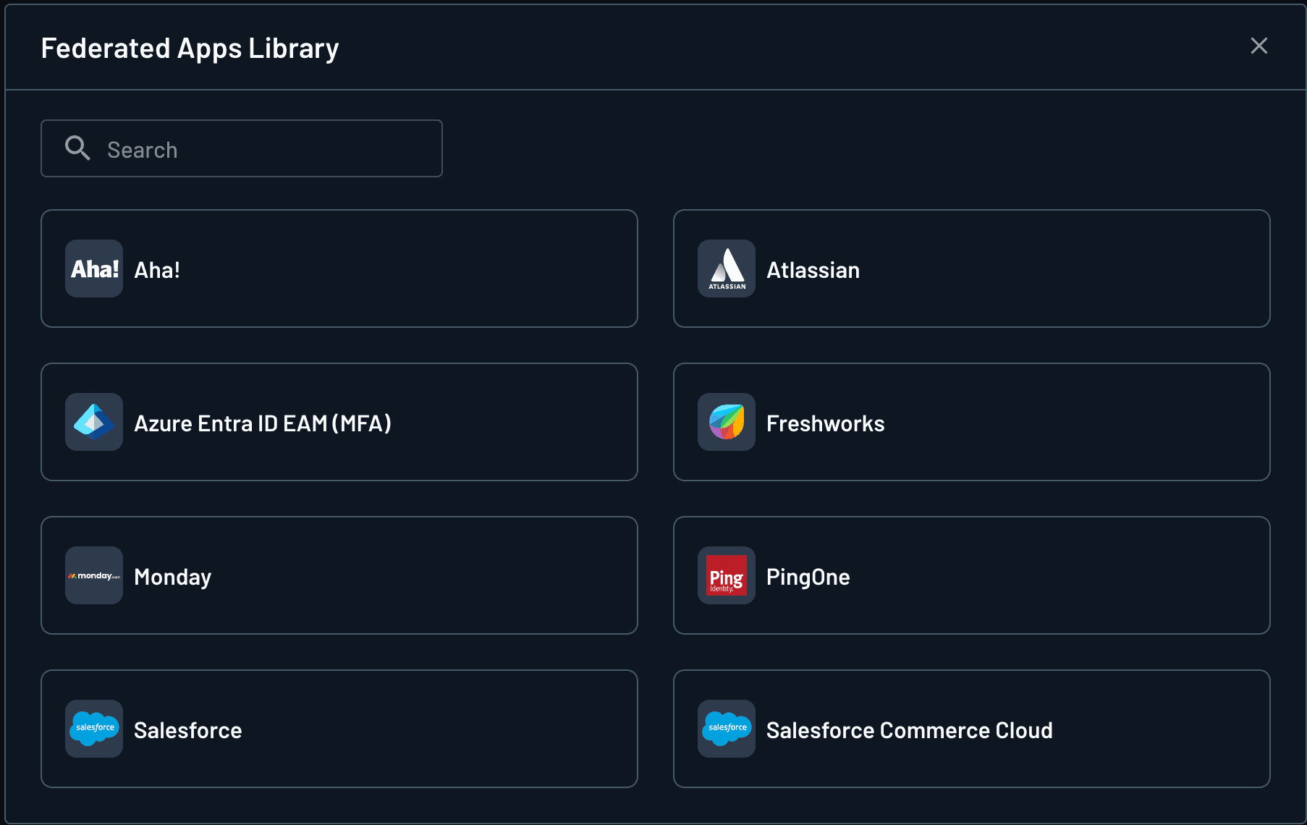Screen dimensions: 1307x825
Task: Click the Atlassian logo icon
Action: point(726,268)
